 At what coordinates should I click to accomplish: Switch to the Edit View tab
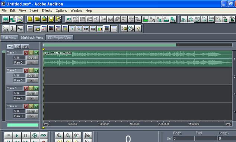point(9,38)
